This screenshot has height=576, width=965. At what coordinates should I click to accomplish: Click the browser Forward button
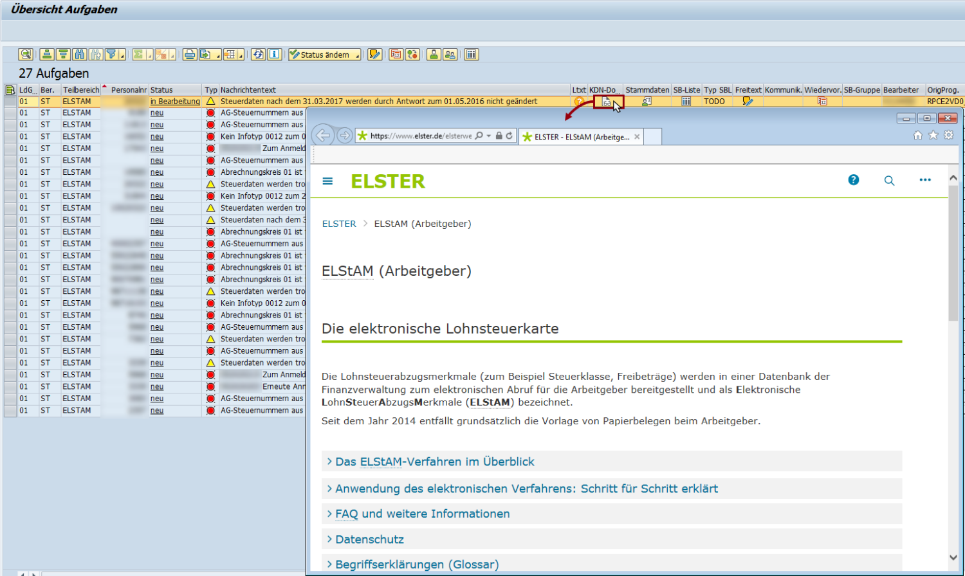[345, 136]
